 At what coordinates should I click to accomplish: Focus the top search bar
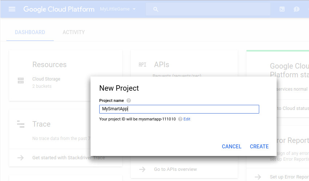[208, 9]
